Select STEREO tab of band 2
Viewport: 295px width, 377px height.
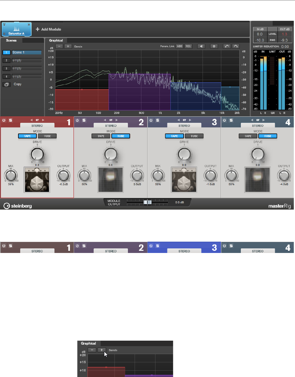click(x=111, y=126)
